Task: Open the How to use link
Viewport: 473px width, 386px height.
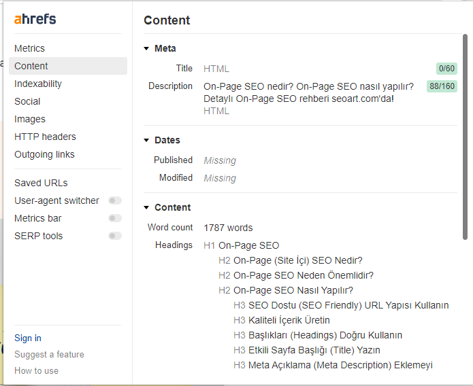Action: (x=36, y=370)
